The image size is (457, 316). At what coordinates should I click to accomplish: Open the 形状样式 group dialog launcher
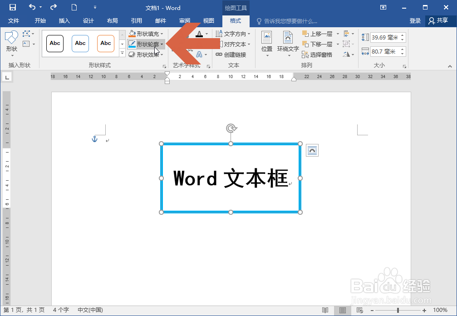[164, 66]
